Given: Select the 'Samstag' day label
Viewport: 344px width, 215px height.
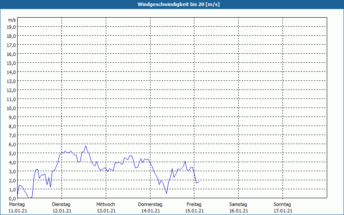Looking at the screenshot, I should [x=238, y=205].
